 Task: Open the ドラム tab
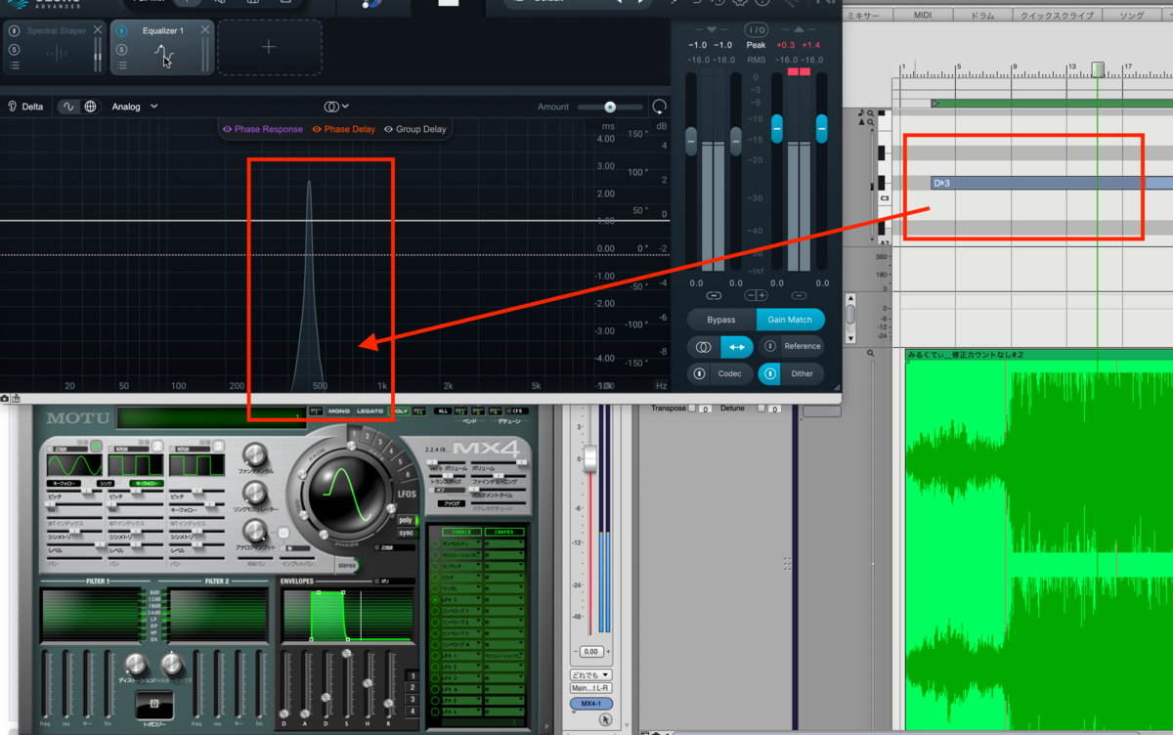coord(982,16)
